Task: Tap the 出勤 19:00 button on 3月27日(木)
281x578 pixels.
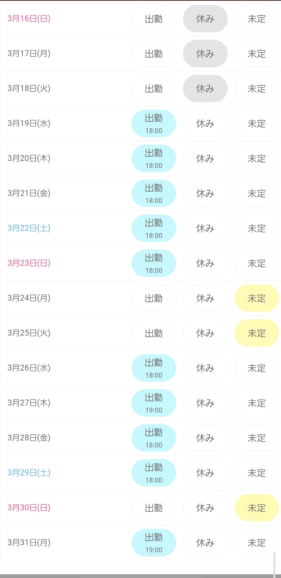Action: click(154, 403)
